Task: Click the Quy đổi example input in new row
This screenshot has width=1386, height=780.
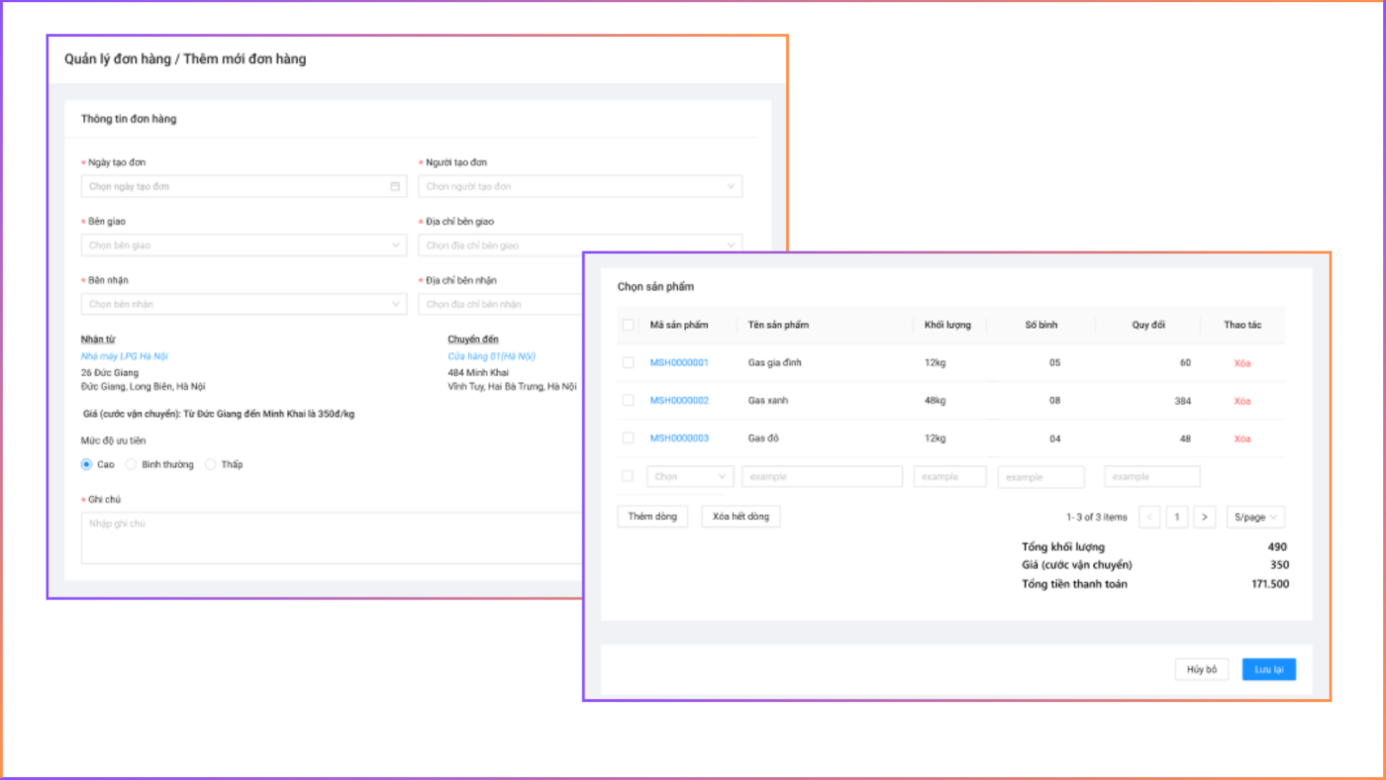Action: 1152,476
